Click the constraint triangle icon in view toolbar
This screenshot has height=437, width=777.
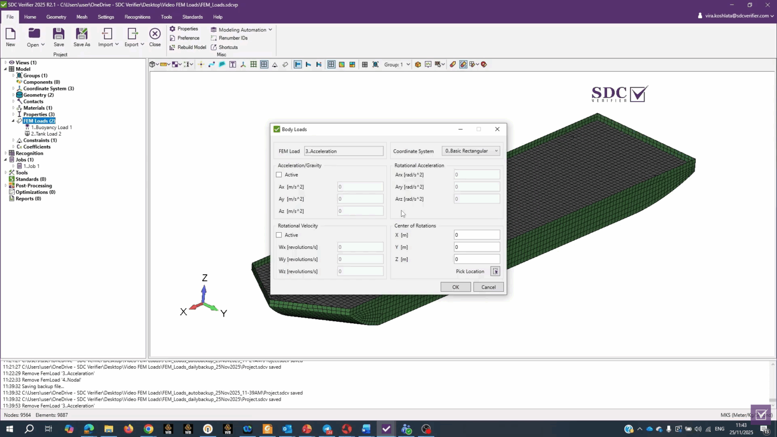274,64
